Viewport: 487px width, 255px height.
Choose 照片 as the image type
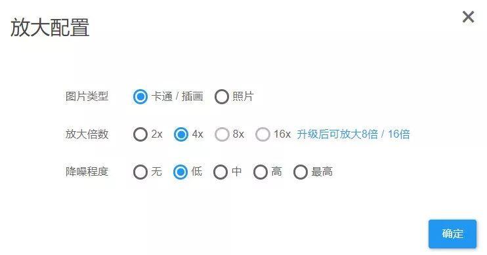click(x=221, y=97)
